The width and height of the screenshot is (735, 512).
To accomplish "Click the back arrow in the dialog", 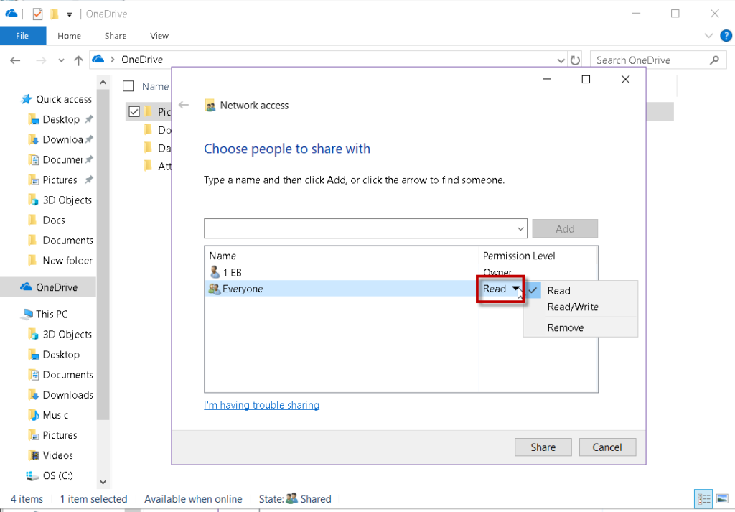I will click(184, 105).
